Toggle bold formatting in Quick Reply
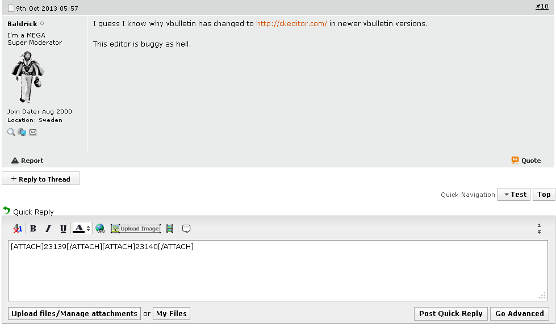 point(33,229)
